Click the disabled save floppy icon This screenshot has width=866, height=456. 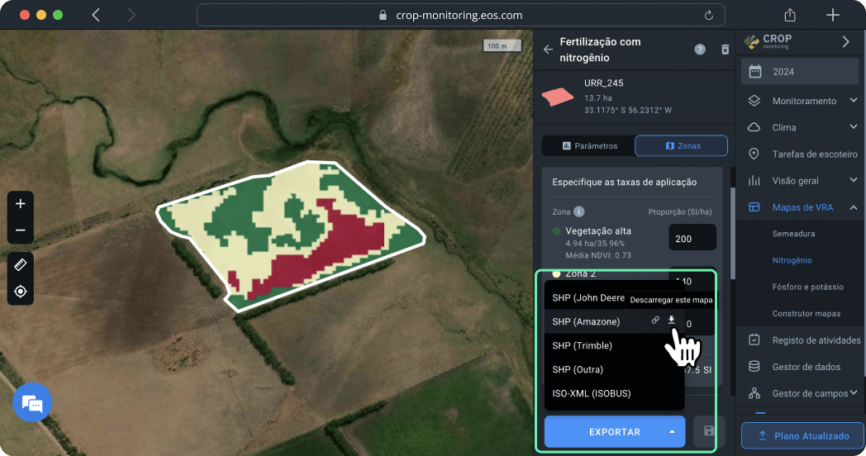[708, 431]
